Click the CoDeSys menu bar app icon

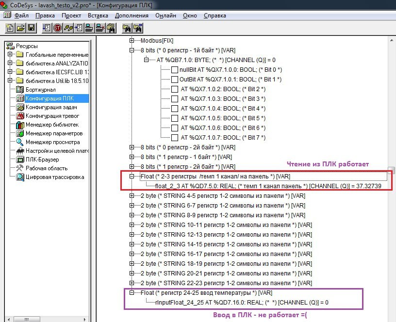[7, 15]
